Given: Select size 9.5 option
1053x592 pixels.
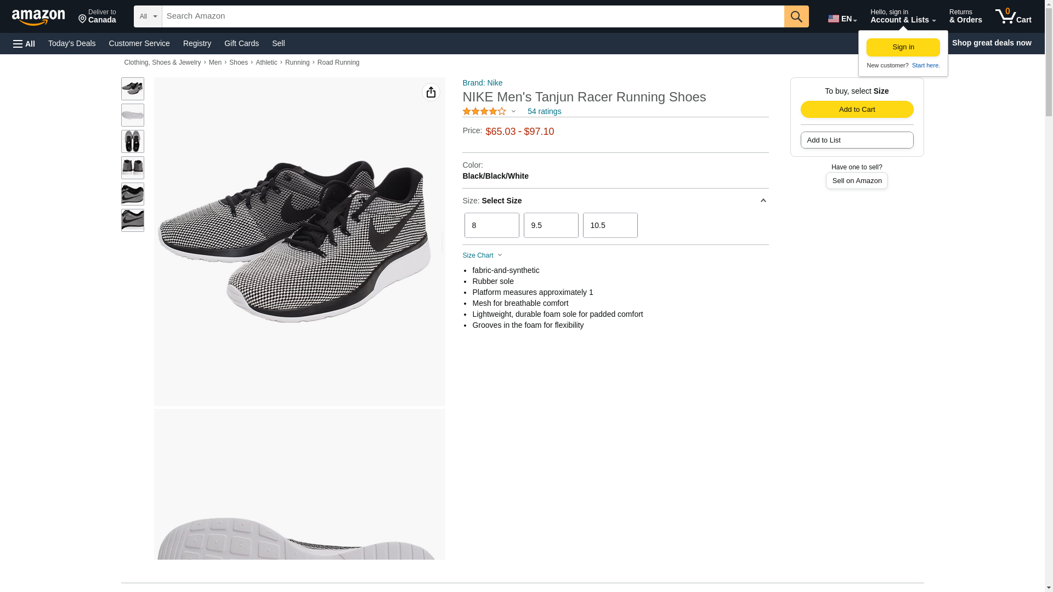Looking at the screenshot, I should 551,225.
